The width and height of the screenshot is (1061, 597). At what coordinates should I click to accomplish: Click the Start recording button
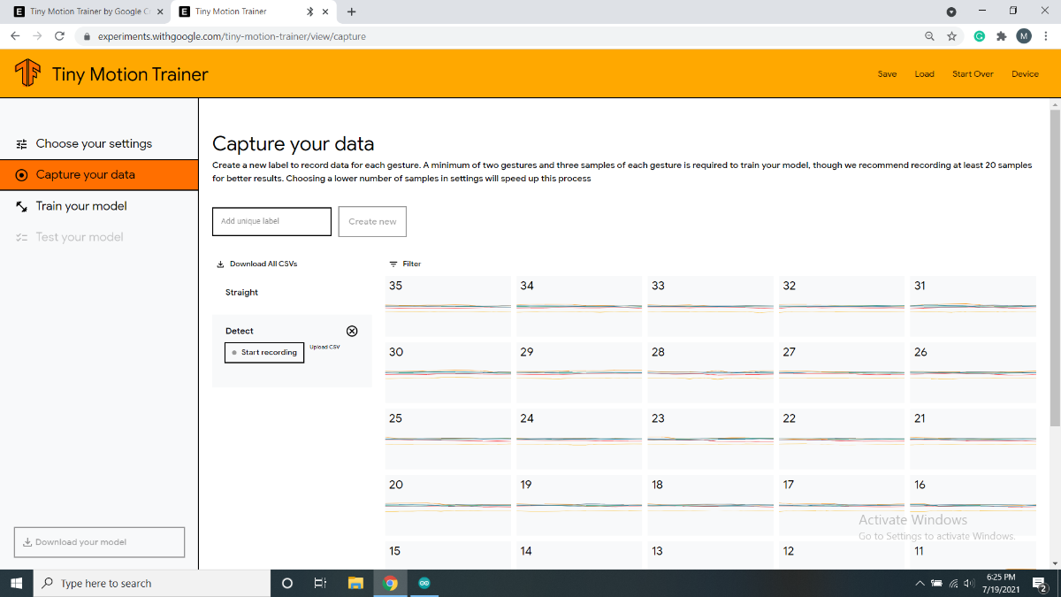[x=264, y=352]
